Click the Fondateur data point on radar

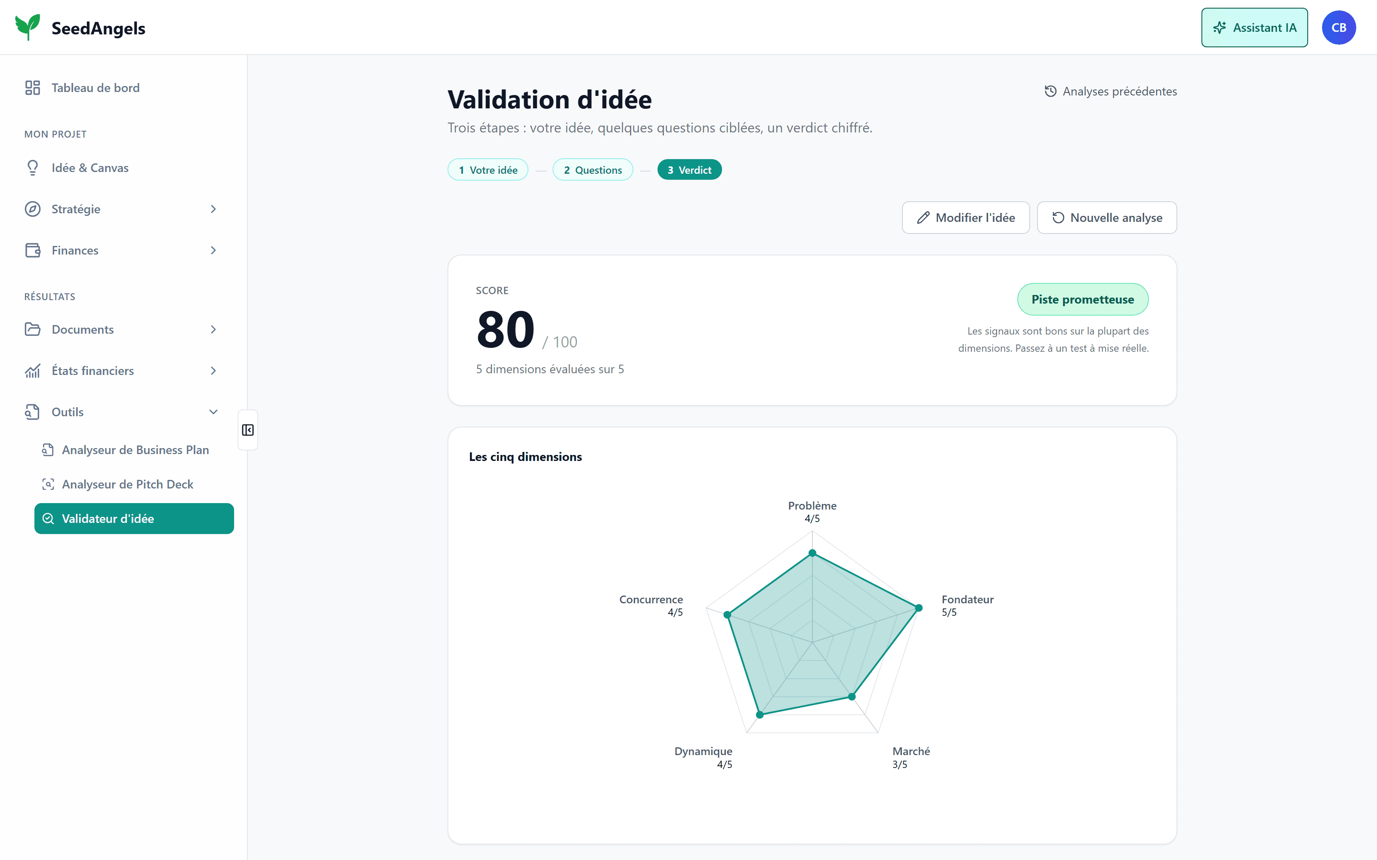(918, 608)
